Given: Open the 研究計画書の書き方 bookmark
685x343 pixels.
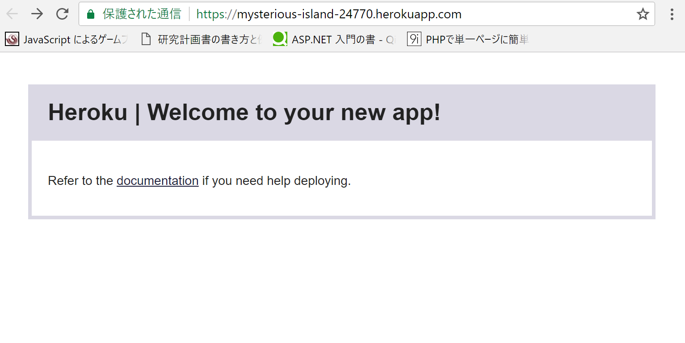Looking at the screenshot, I should click(x=203, y=39).
